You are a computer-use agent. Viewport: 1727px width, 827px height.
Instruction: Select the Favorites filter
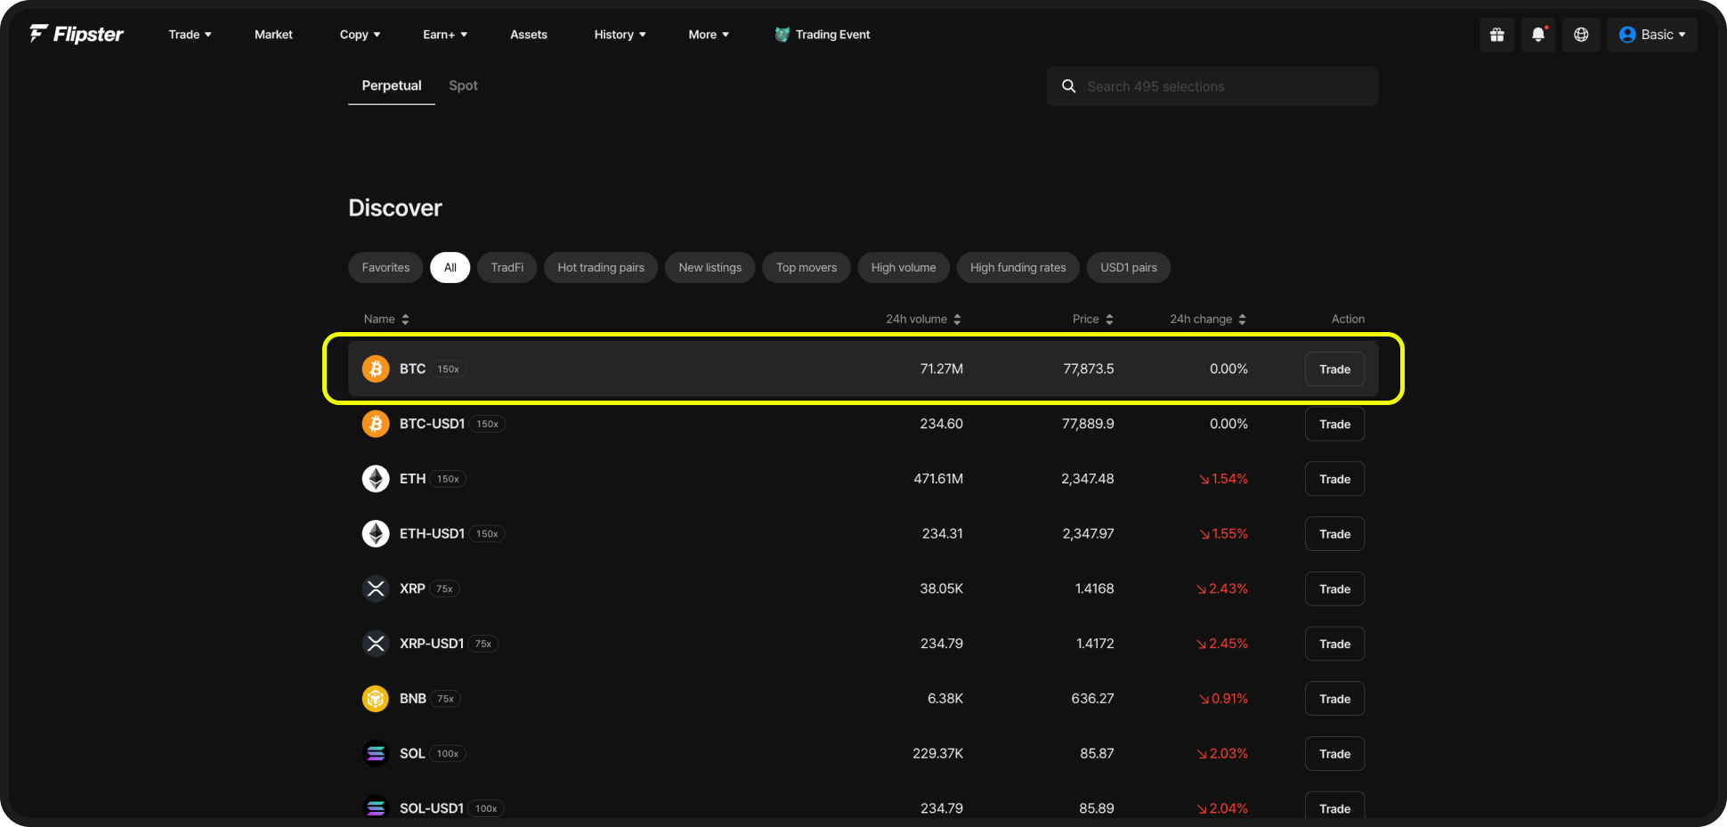point(385,268)
